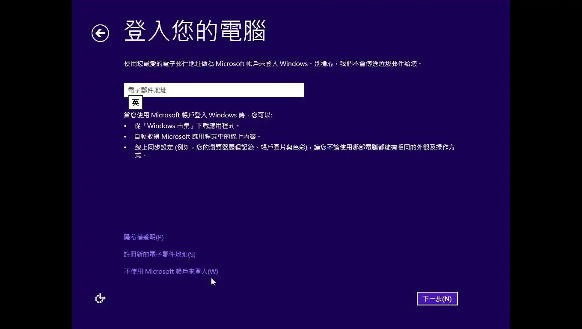Click the line 當您使用 Microsoft 帳戶登入 Windows 時
Screen dimensions: 582x329
(x=198, y=115)
